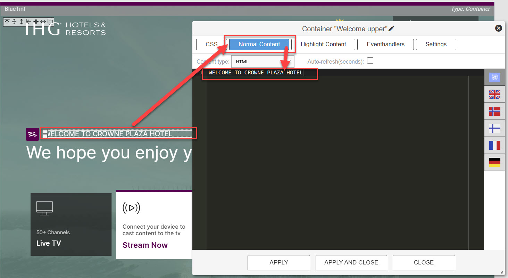Click the align-to-top arrow icon

pos(7,22)
